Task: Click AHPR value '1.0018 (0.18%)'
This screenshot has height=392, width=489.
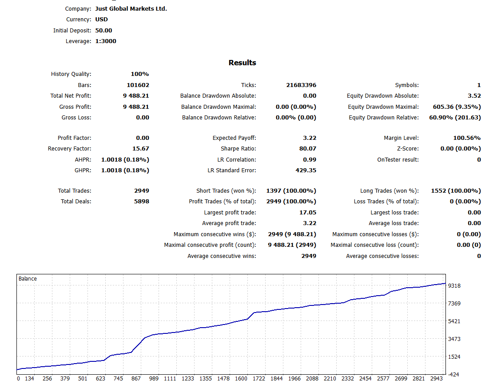Action: 125,159
